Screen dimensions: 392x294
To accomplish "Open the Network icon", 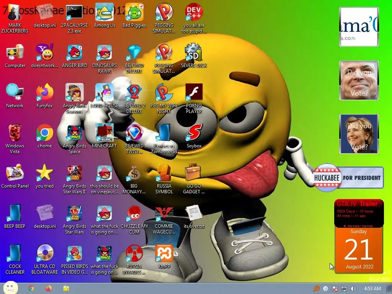I will [15, 96].
